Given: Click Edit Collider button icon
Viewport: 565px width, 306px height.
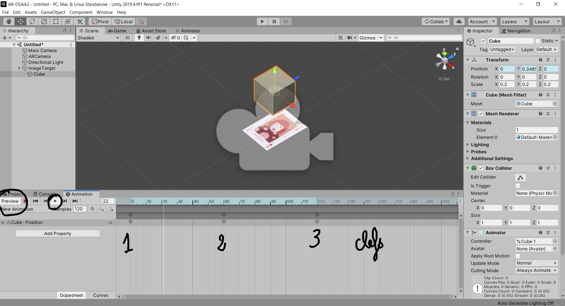Looking at the screenshot, I should pyautogui.click(x=520, y=177).
